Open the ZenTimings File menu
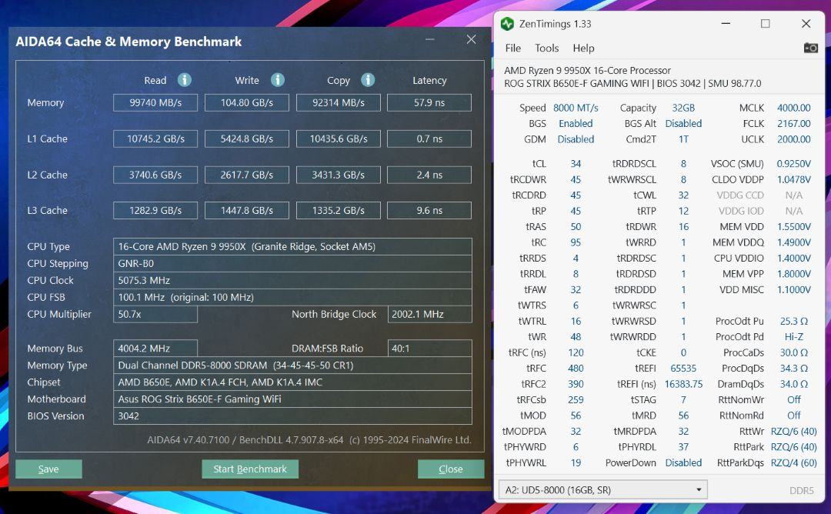Image resolution: width=831 pixels, height=514 pixels. click(x=513, y=48)
